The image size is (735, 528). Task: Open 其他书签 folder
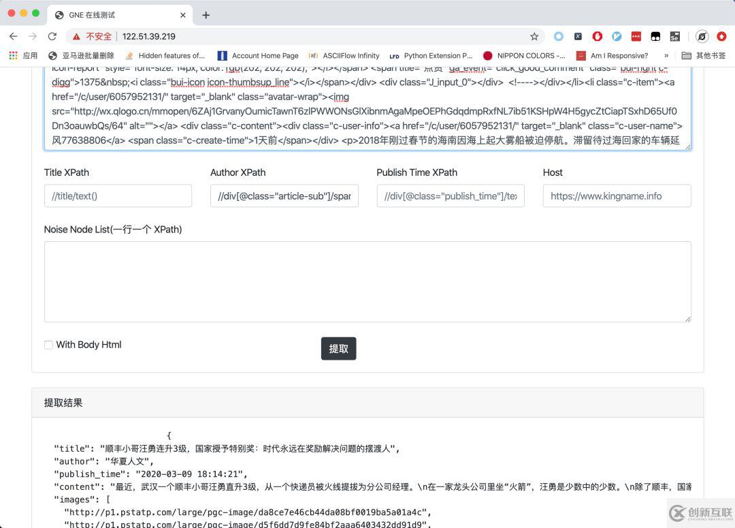tap(703, 55)
